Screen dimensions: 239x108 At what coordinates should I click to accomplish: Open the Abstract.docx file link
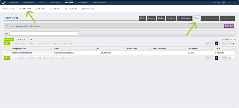106,53
